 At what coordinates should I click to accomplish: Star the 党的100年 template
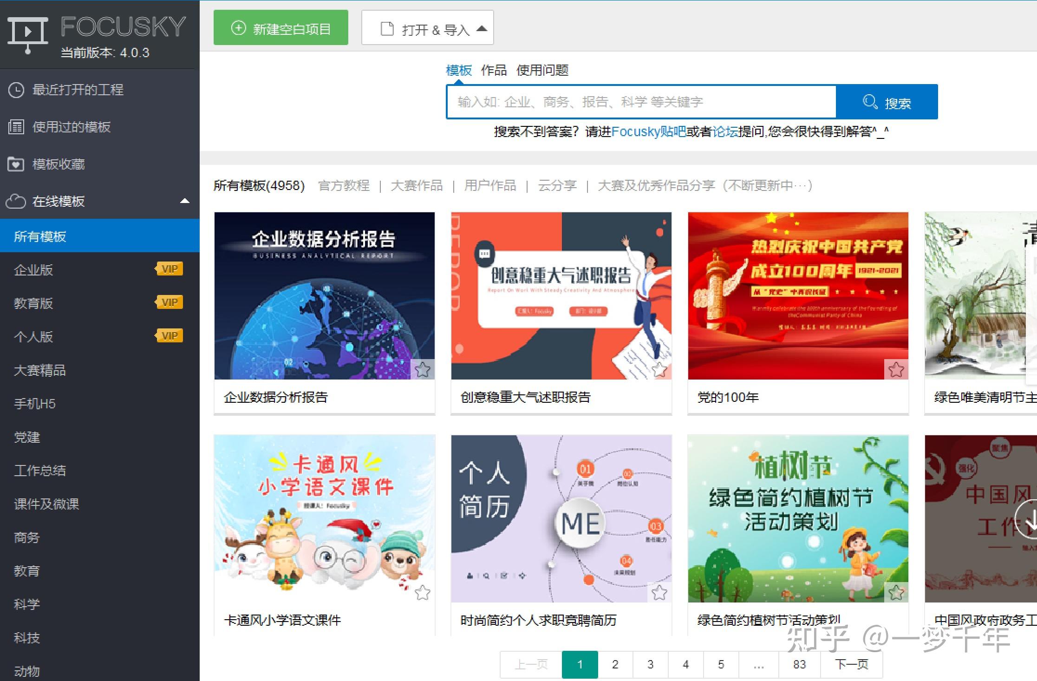pyautogui.click(x=896, y=370)
